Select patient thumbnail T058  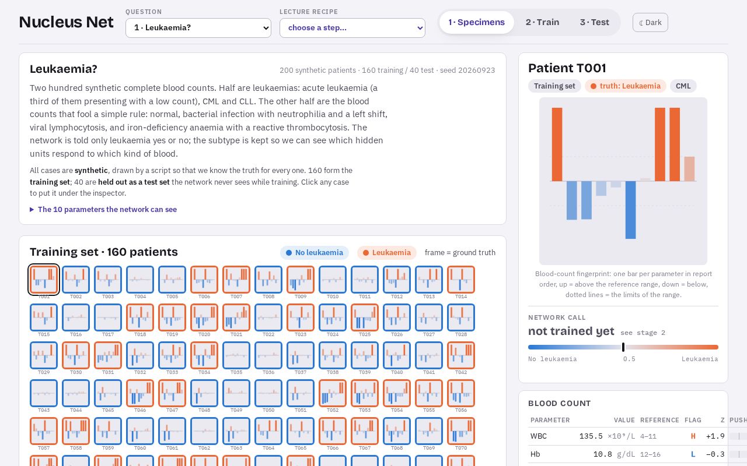(76, 431)
